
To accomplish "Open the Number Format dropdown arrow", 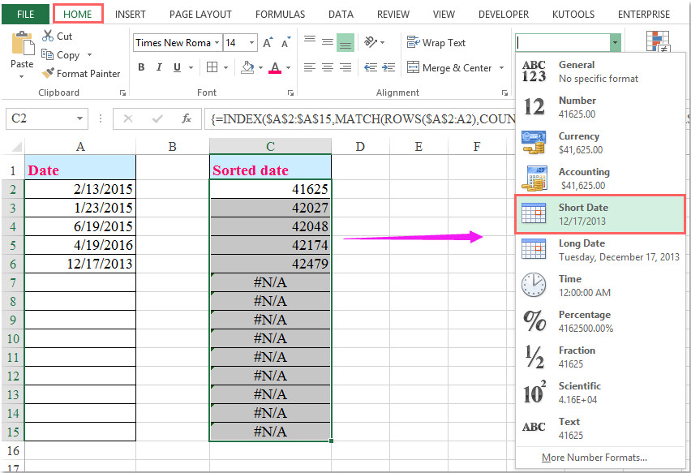I will pos(616,41).
